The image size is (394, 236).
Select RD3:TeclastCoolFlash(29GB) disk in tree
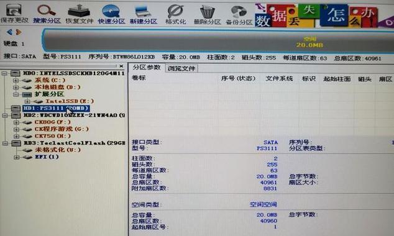point(75,143)
